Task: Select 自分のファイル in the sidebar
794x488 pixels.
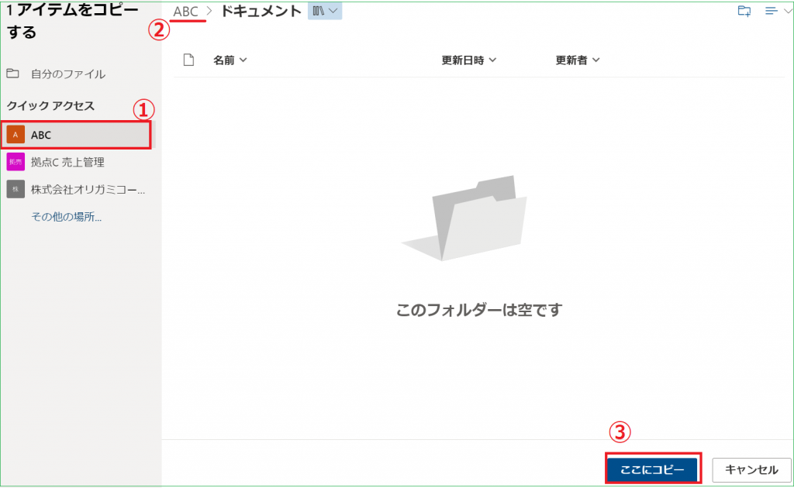Action: click(x=68, y=74)
